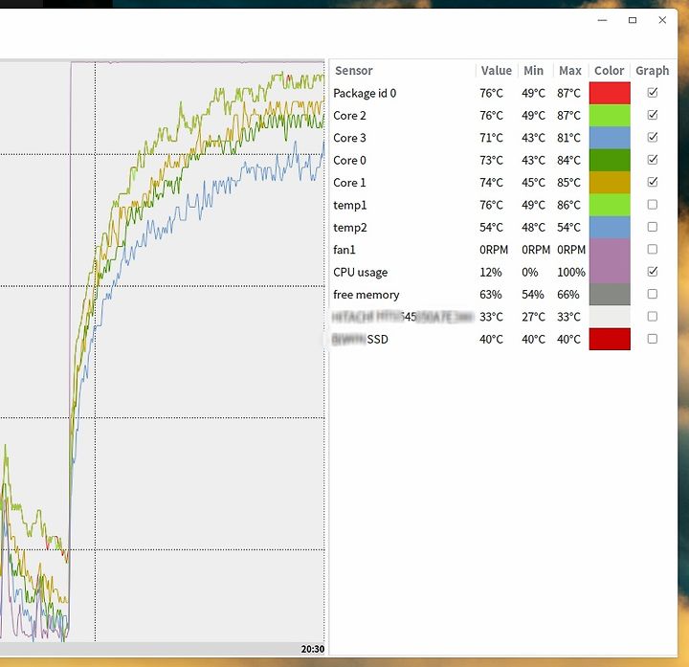
Task: Check the fan1 graph checkbox
Action: click(x=652, y=250)
